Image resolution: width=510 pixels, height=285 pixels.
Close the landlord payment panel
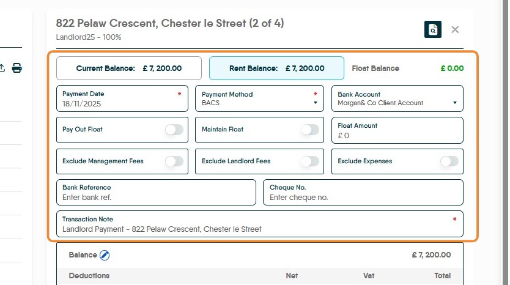tap(455, 29)
